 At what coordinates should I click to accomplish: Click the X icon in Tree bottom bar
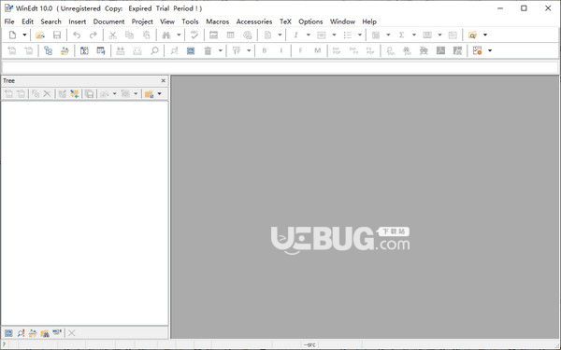pyautogui.click(x=72, y=333)
